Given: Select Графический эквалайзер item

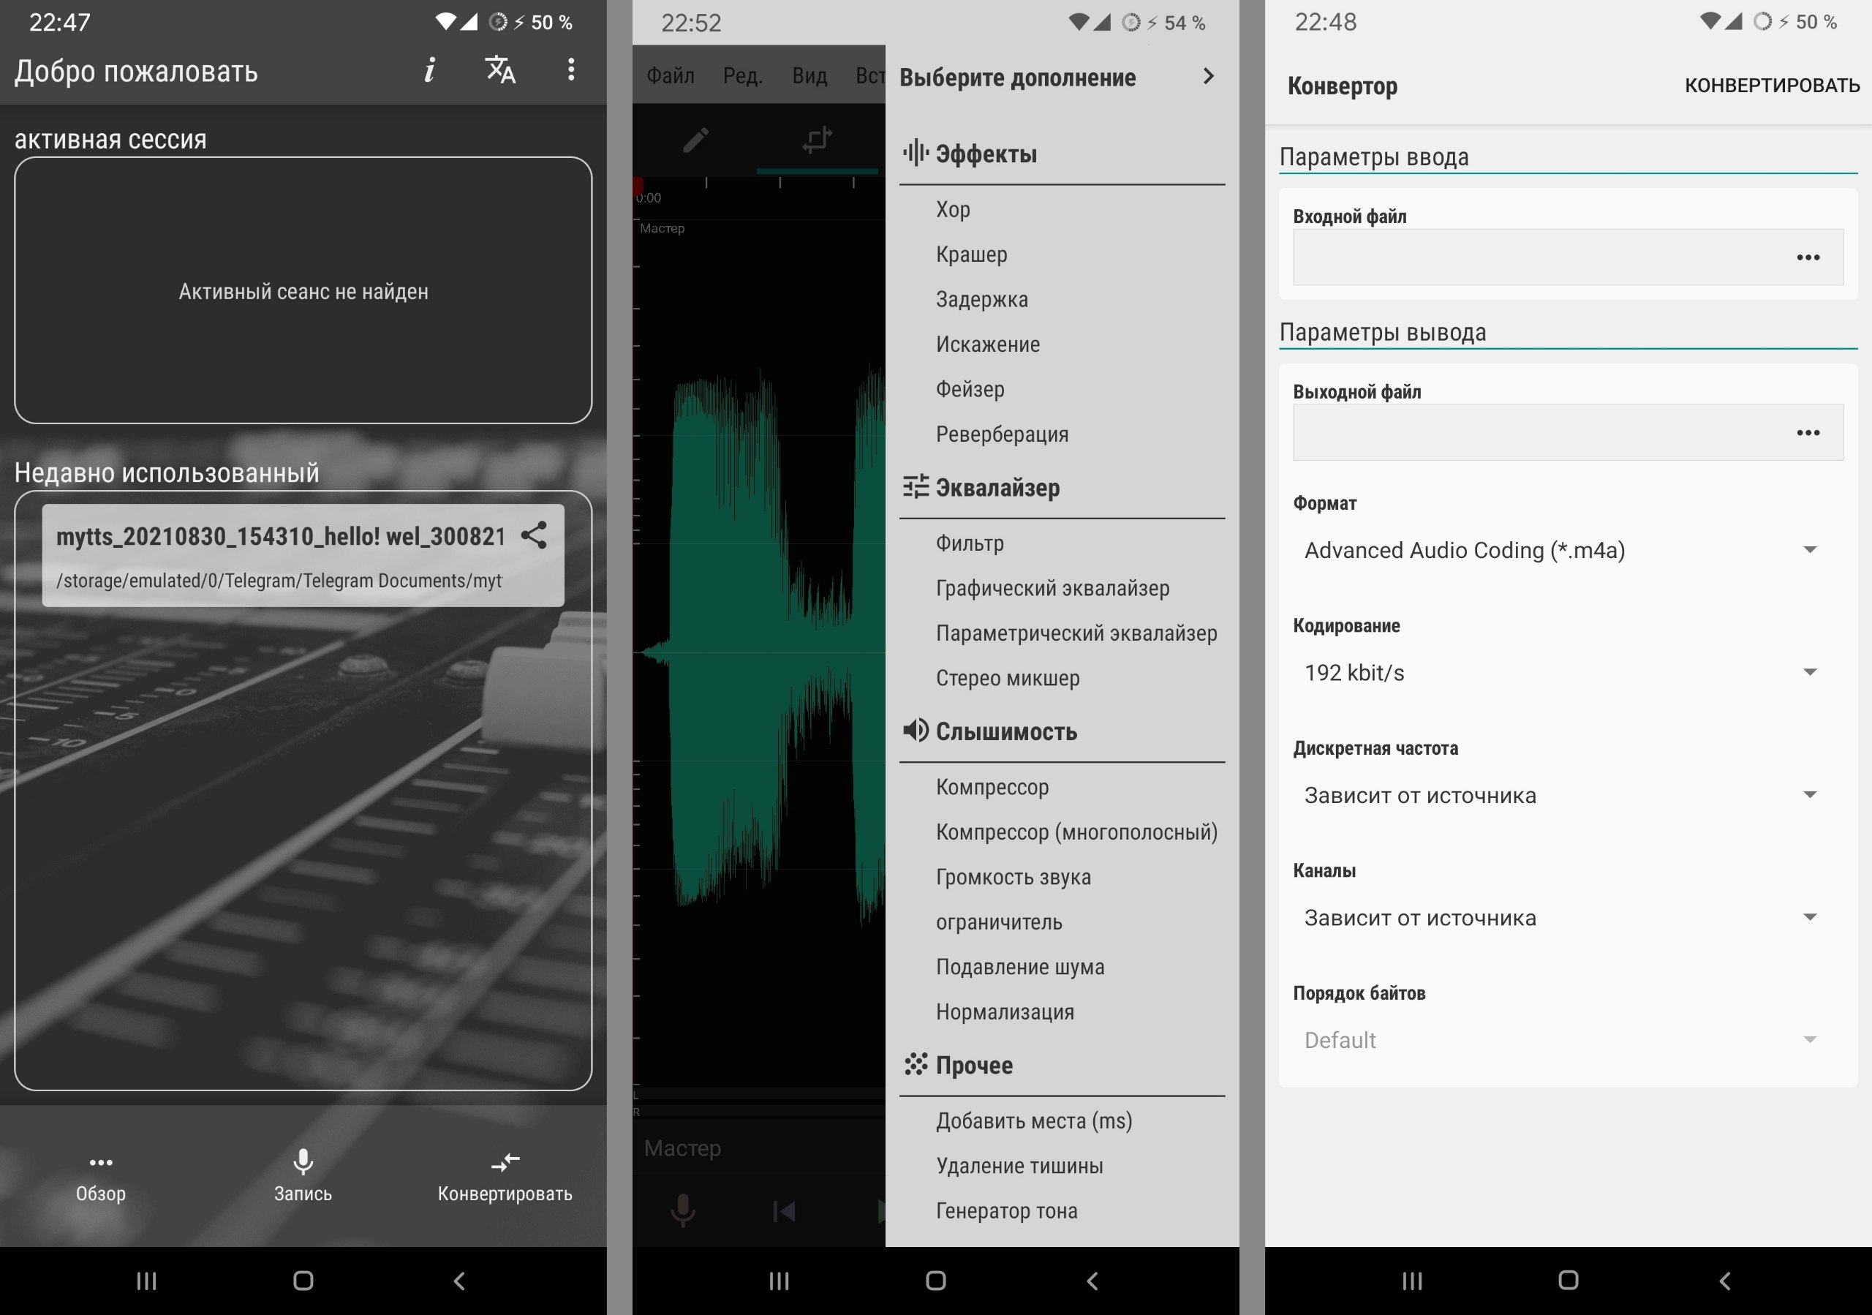Looking at the screenshot, I should [1052, 588].
